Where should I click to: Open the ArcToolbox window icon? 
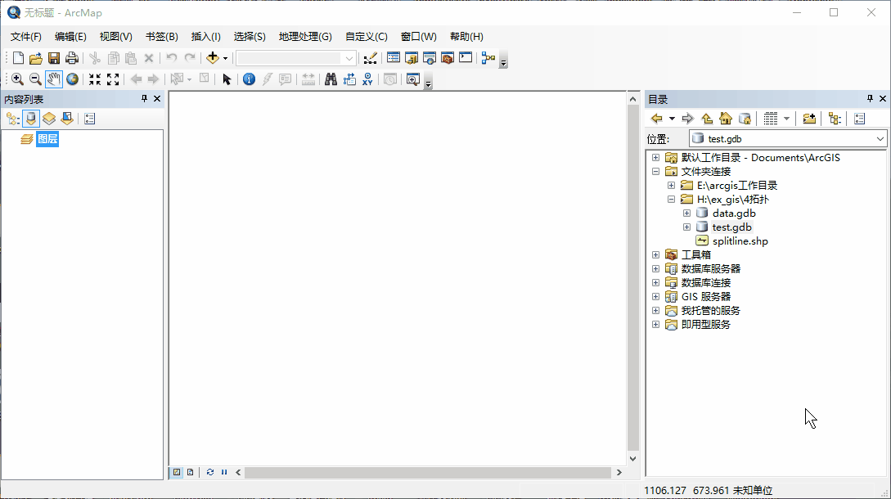[x=448, y=58]
